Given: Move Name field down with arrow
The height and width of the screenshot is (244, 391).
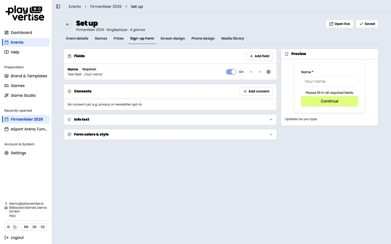Looking at the screenshot, I should pos(260,72).
